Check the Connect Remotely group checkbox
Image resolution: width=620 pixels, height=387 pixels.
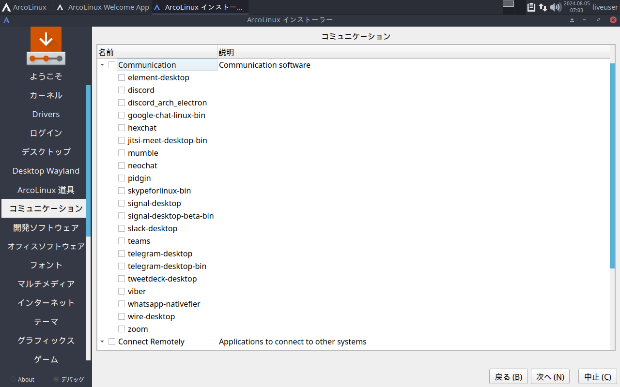pos(112,342)
